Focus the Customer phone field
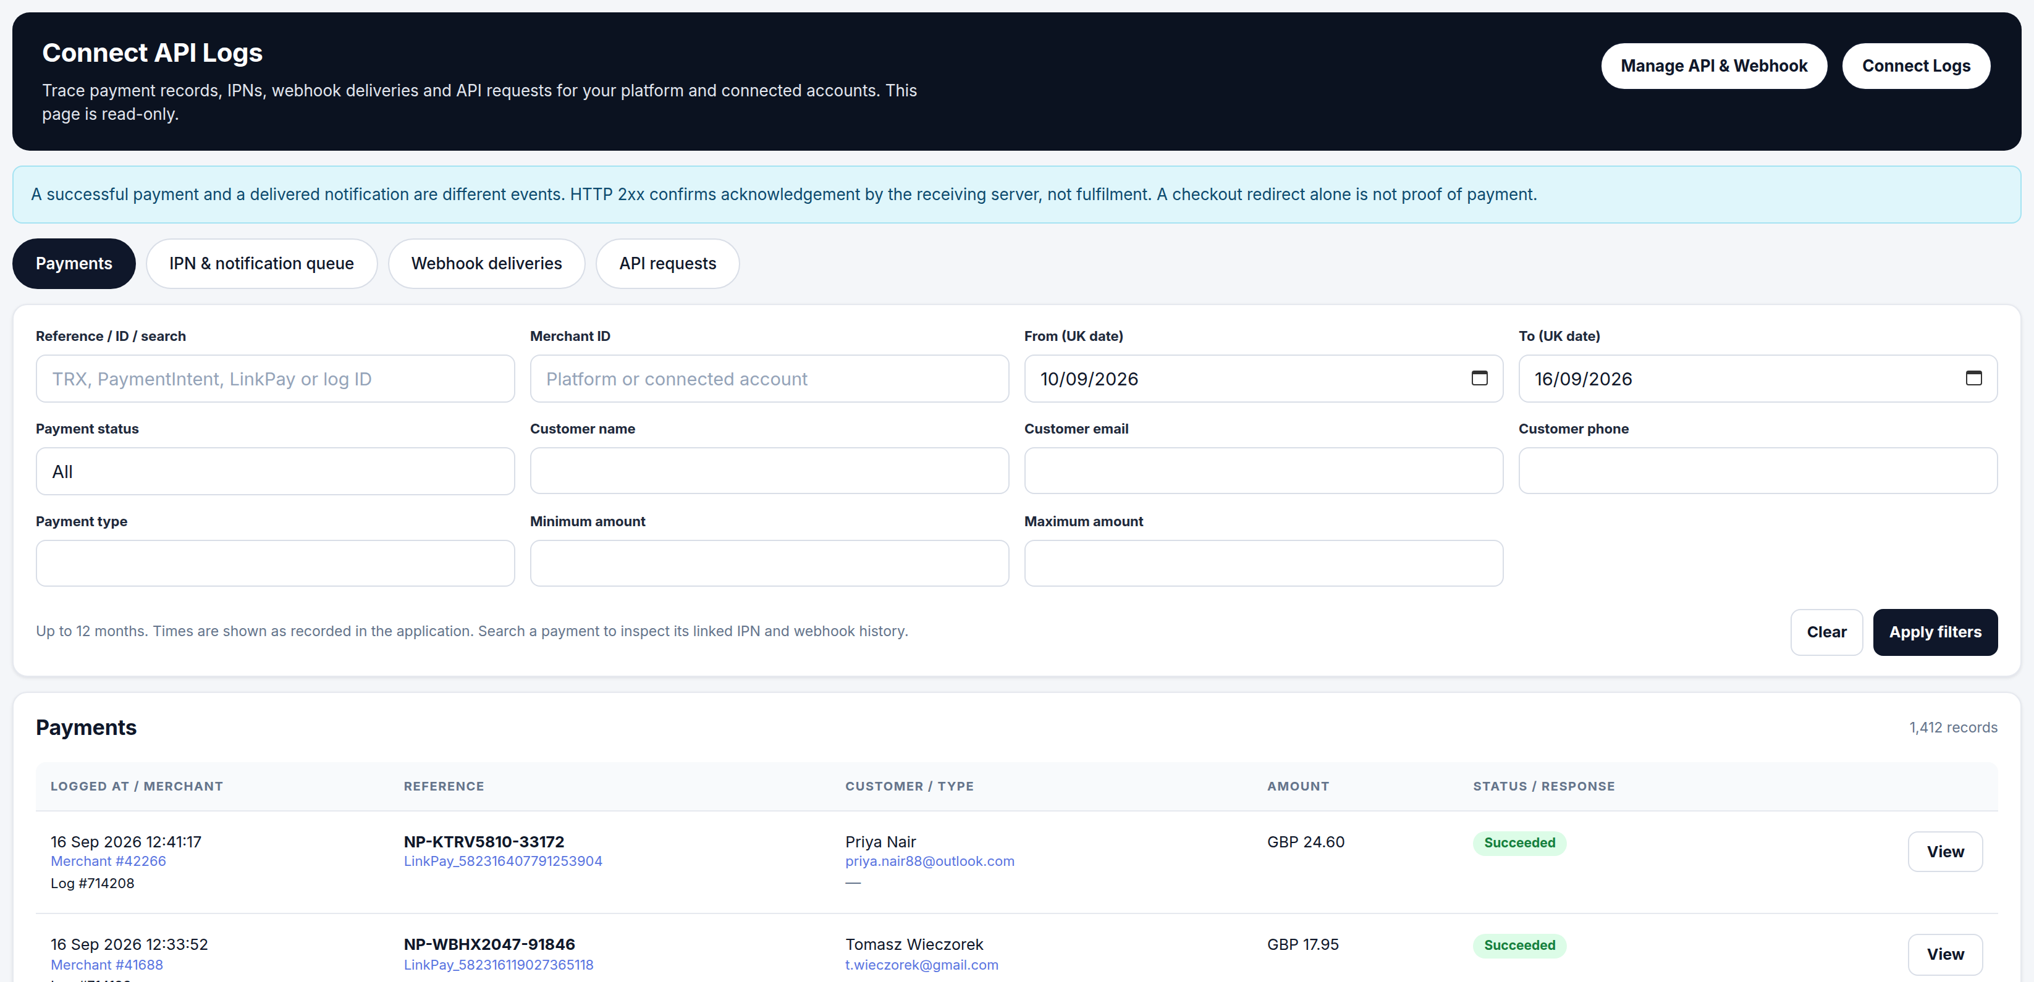Screen dimensions: 2034x982 1758,471
